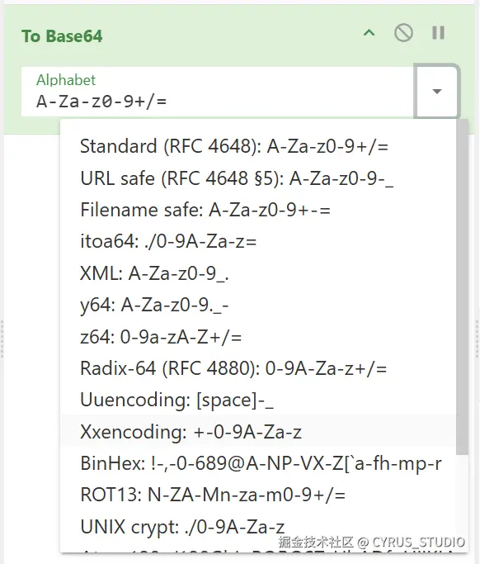The height and width of the screenshot is (564, 480).
Task: Click the dropdown list scrollbar
Action: 462,287
